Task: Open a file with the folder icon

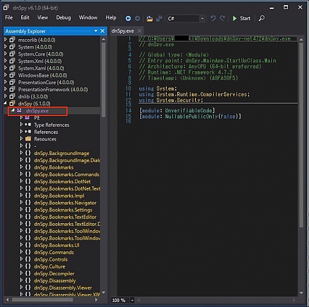Action: tap(150, 19)
